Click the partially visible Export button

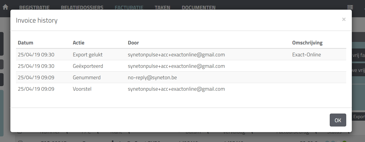[x=359, y=117]
